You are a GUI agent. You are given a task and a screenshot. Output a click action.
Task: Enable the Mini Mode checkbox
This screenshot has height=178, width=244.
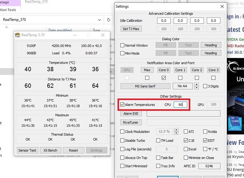(x=122, y=53)
